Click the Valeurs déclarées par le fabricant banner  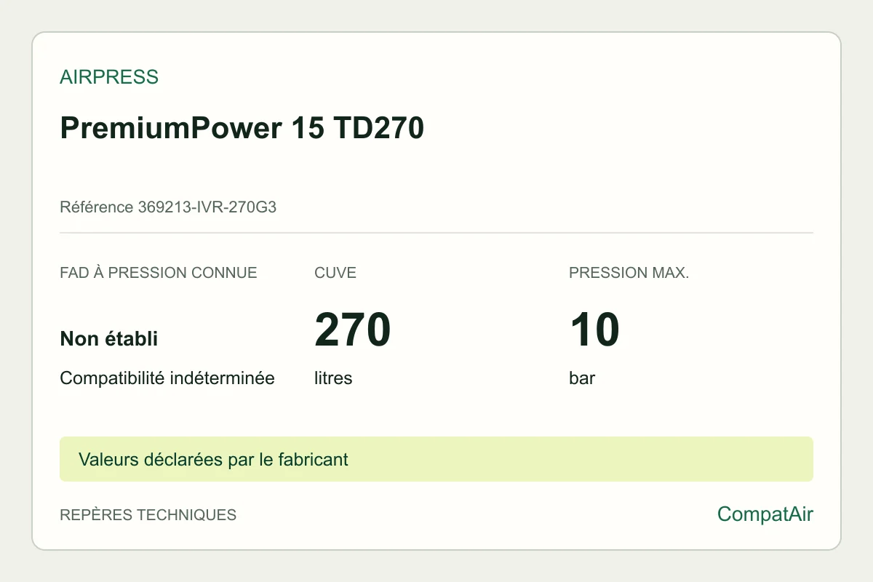coord(436,459)
